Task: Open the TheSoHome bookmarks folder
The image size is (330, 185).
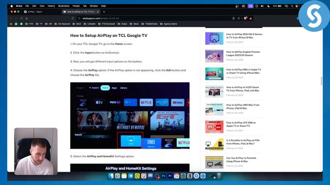Action: click(150, 24)
